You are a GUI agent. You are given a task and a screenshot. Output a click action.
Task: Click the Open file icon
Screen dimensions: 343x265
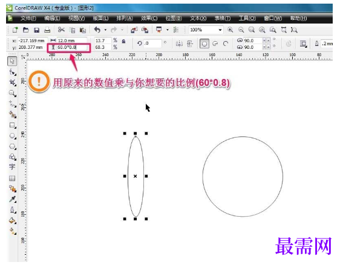click(26, 30)
